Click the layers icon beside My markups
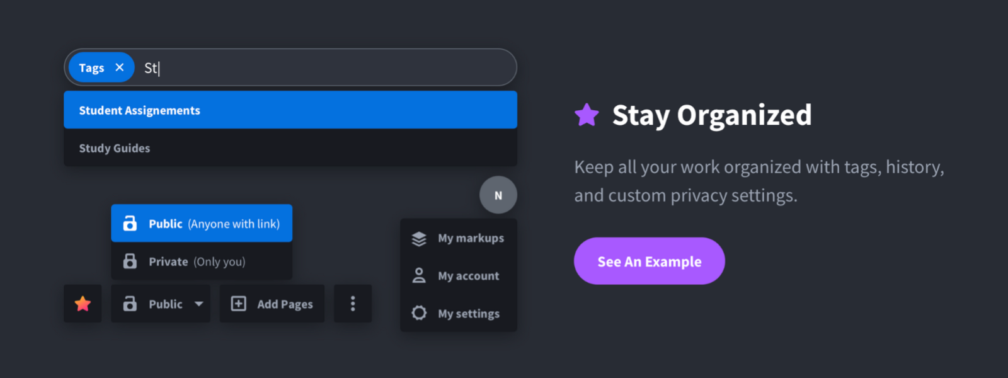Screen dimensions: 1008x378 click(419, 238)
